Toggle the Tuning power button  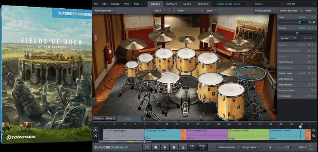click(x=309, y=28)
